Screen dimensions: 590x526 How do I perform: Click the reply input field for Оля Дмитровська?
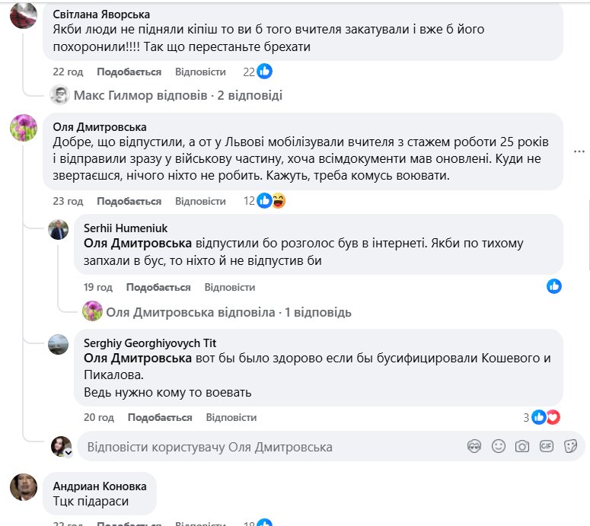(266, 447)
